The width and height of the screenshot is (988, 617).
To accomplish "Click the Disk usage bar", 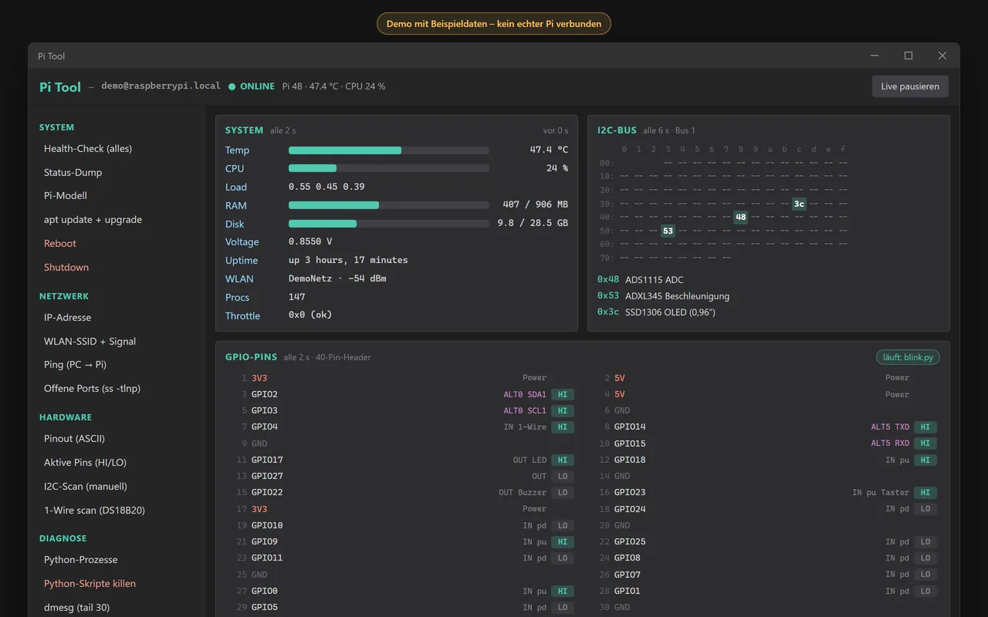I will tap(389, 224).
